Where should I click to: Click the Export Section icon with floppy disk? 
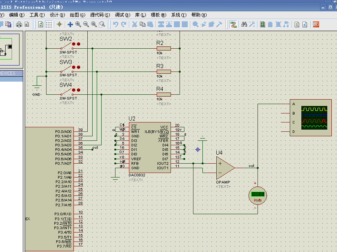pos(8,24)
